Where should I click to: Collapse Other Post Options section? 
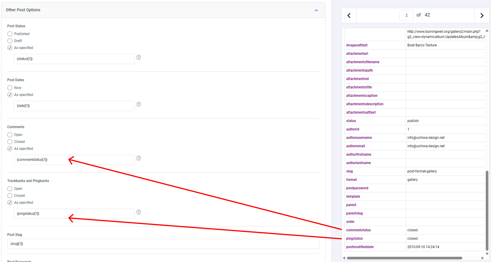click(316, 10)
